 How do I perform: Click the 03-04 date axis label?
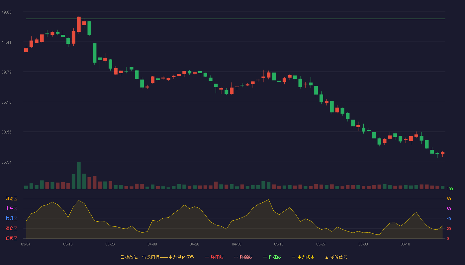pos(26,244)
